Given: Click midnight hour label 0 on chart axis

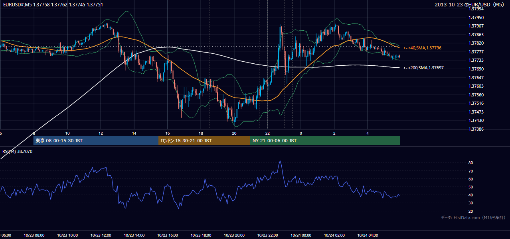Looking at the screenshot, I should coord(301,133).
